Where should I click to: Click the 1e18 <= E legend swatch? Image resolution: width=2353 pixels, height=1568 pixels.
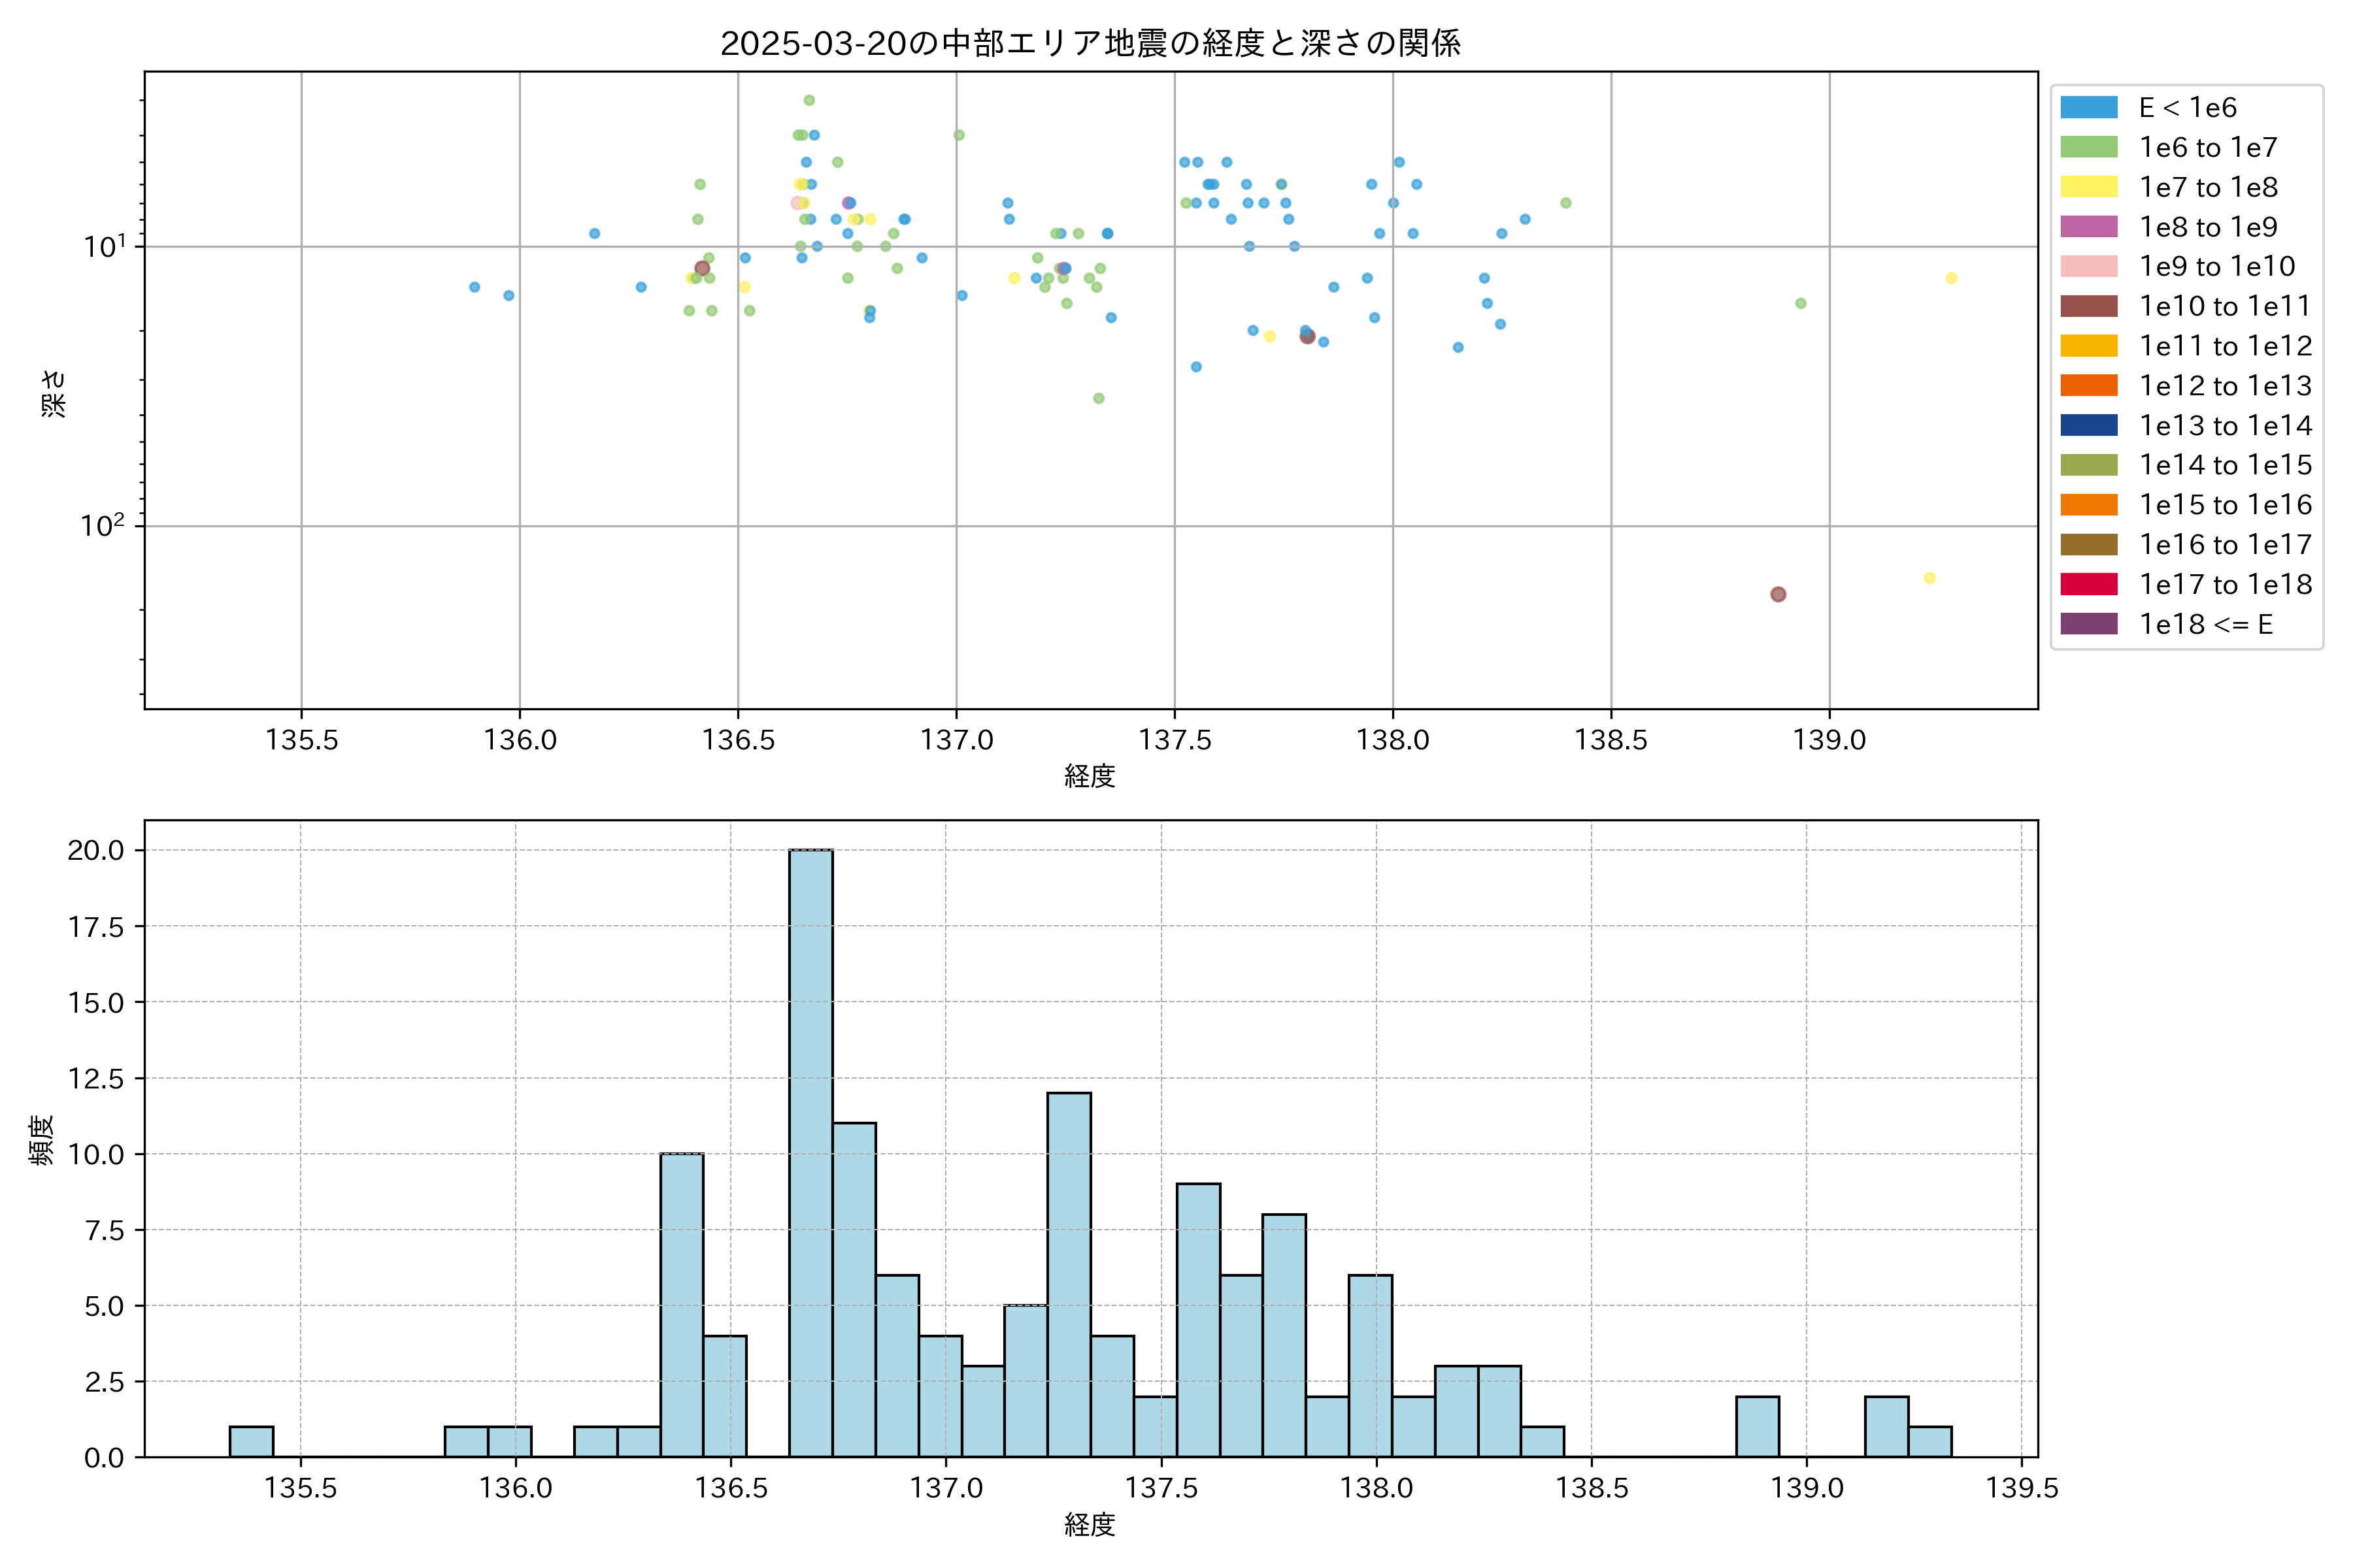(2088, 624)
